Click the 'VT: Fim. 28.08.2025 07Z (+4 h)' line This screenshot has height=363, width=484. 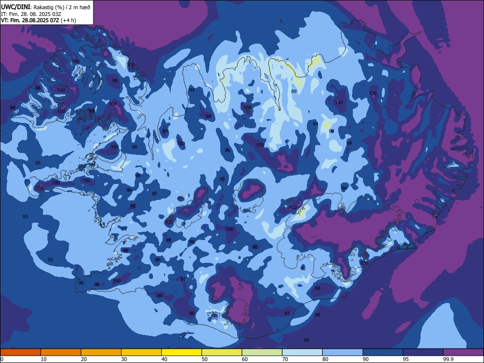(x=38, y=21)
